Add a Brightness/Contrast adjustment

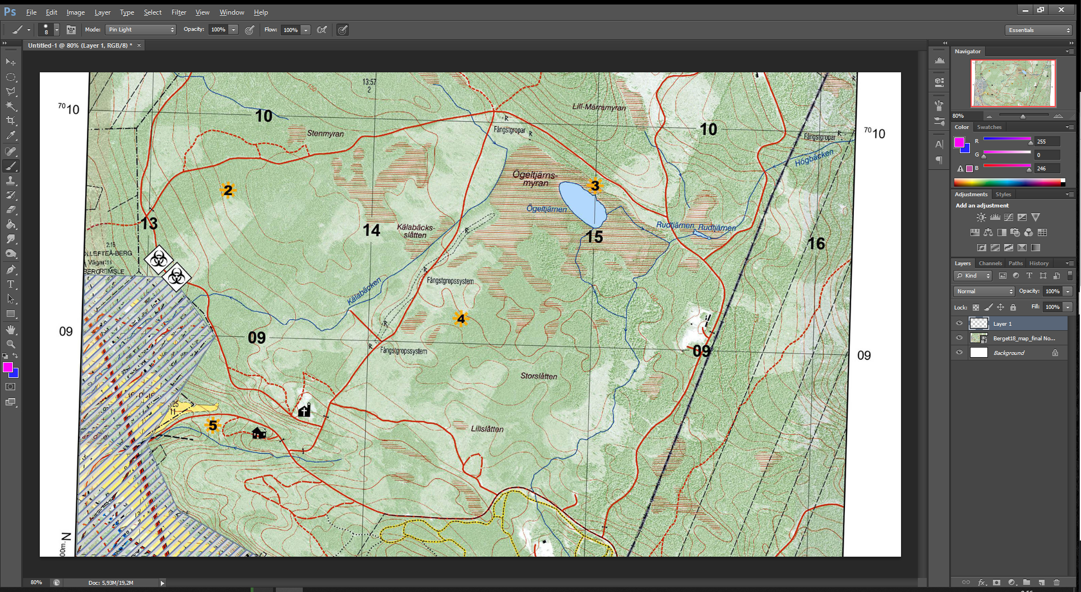point(981,218)
